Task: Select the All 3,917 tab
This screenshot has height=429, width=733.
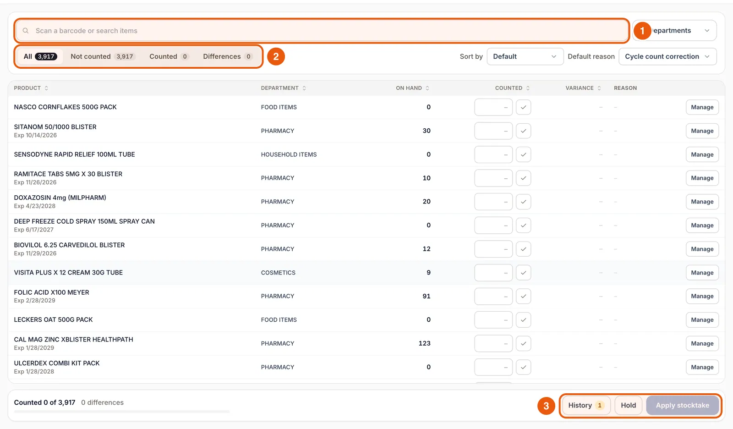Action: [40, 56]
